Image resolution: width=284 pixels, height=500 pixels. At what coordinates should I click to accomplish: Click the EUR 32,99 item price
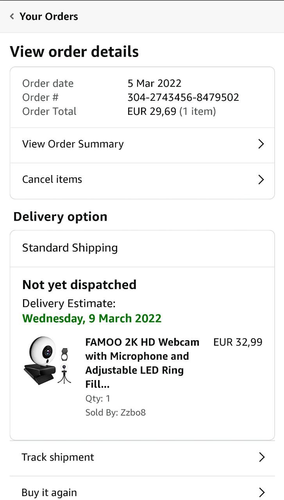pyautogui.click(x=238, y=342)
